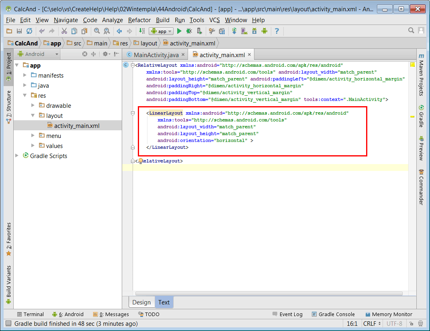The height and width of the screenshot is (331, 430).
Task: Open the Terminal tool window
Action: (31, 314)
